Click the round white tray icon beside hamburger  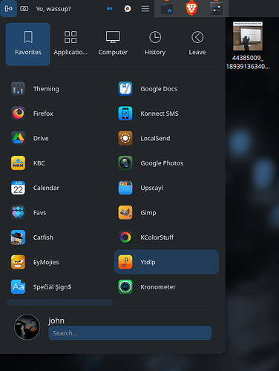[x=128, y=9]
